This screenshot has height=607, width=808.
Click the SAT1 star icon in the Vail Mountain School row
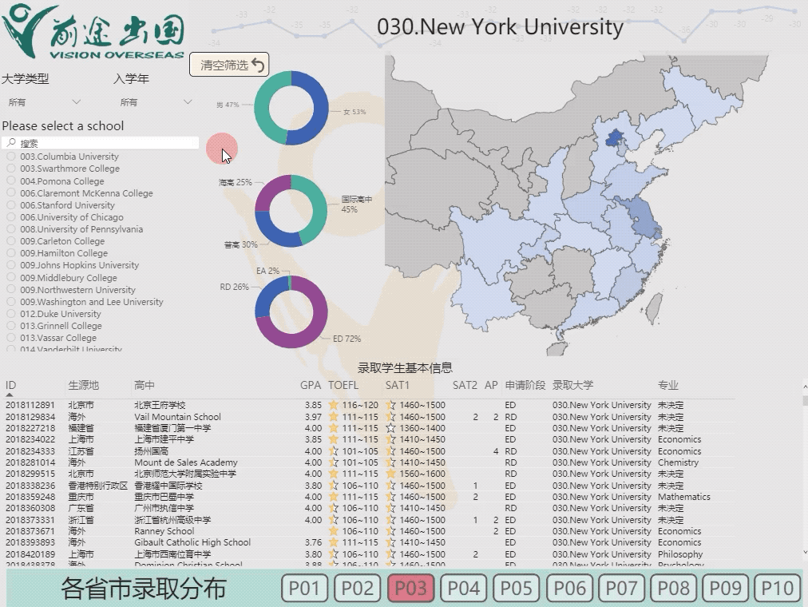tap(390, 417)
